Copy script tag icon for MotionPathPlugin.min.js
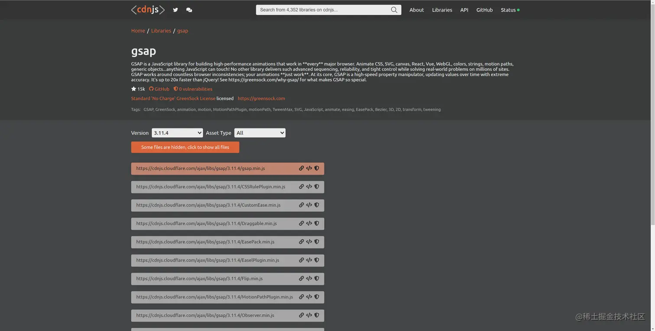 (309, 297)
